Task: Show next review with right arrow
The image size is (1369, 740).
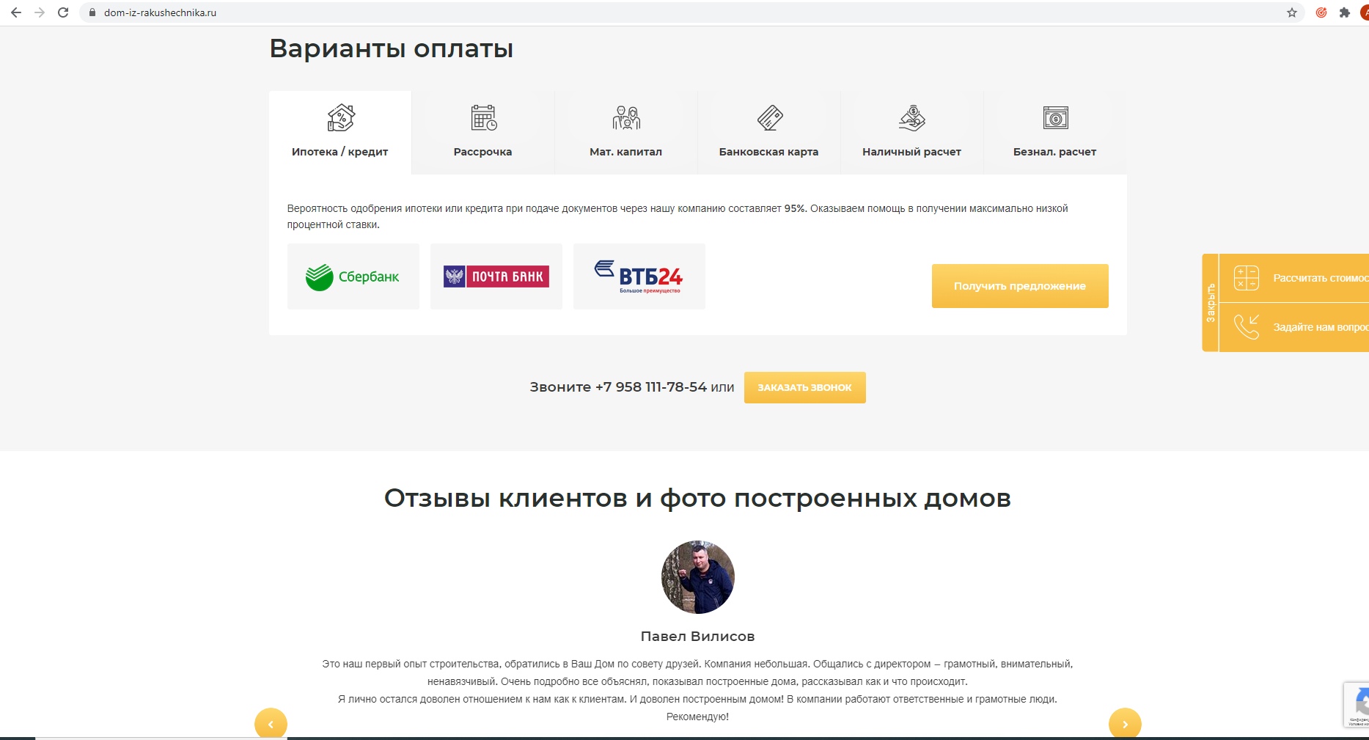Action: click(1125, 723)
